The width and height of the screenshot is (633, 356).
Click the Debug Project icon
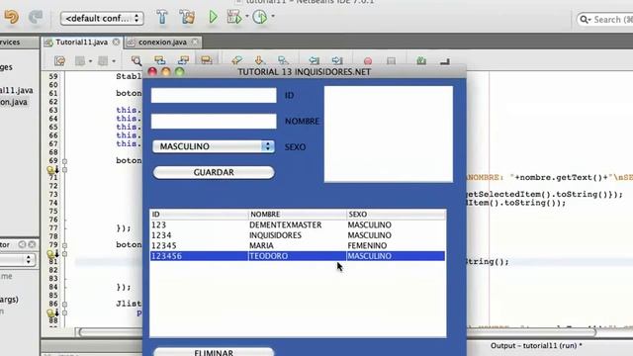point(233,17)
